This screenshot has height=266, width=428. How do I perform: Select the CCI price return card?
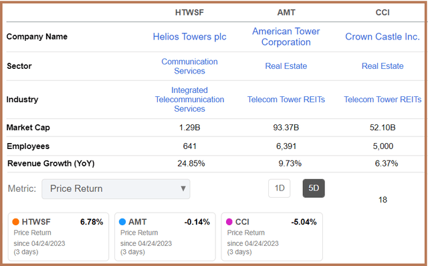tap(272, 237)
